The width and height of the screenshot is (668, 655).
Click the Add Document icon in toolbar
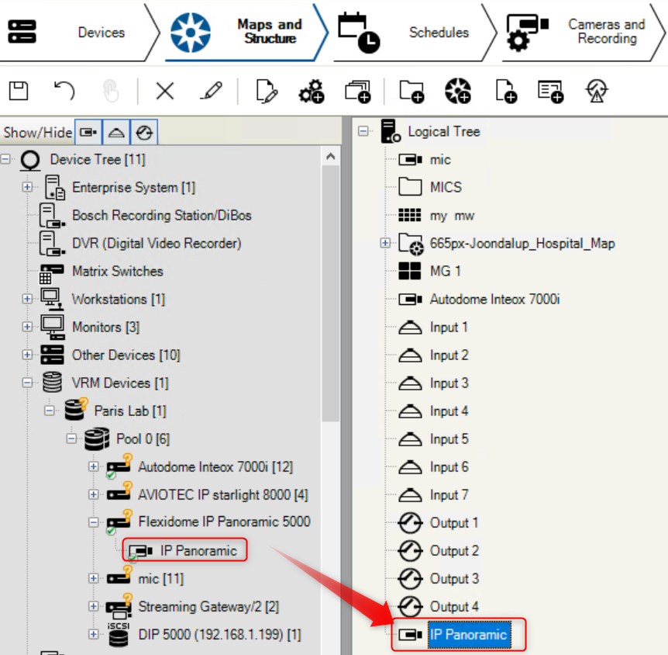506,92
